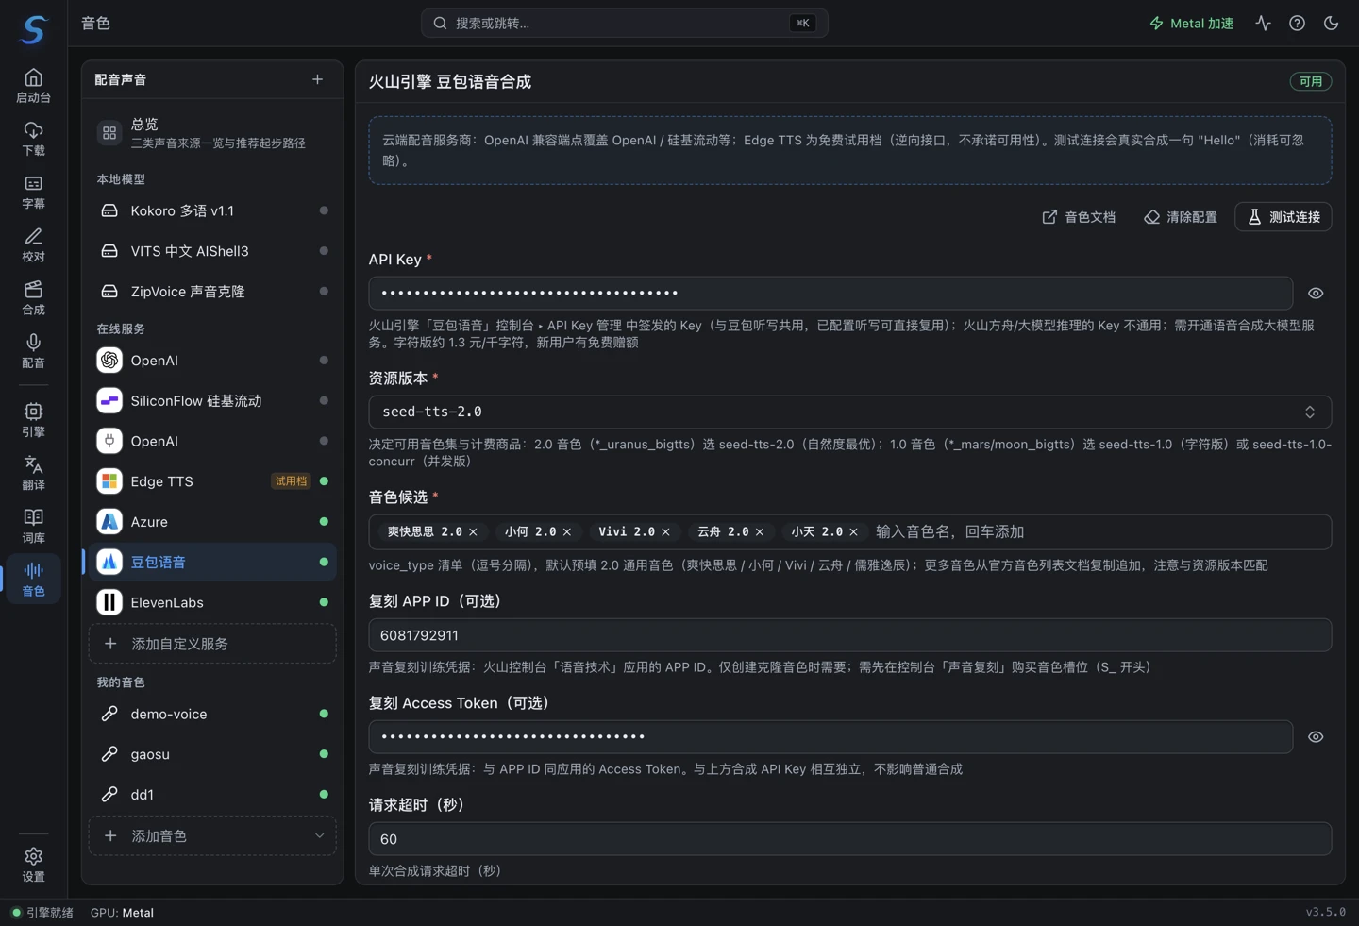1359x926 pixels.
Task: Reveal the Access Token with the eye icon
Action: (x=1316, y=737)
